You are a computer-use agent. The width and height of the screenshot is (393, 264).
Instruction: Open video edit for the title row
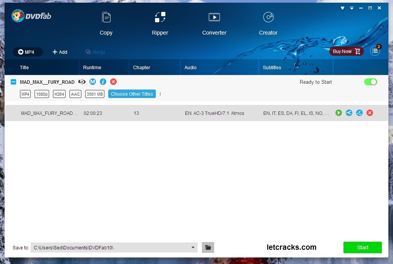click(x=359, y=113)
